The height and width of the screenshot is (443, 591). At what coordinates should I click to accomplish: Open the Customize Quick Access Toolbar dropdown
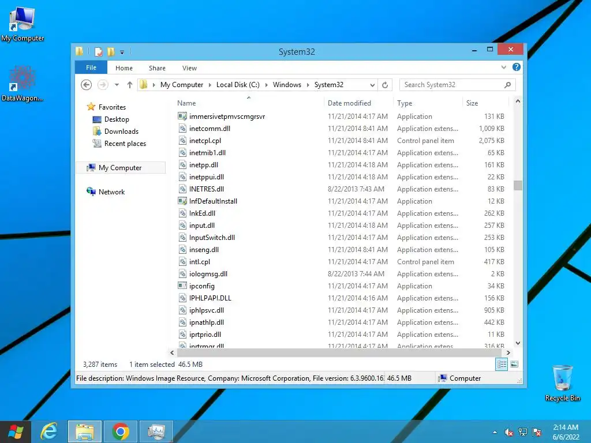click(x=122, y=52)
